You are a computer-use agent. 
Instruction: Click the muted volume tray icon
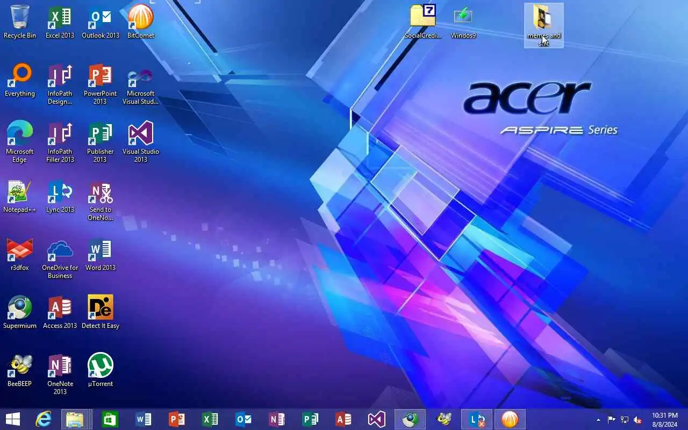(638, 420)
